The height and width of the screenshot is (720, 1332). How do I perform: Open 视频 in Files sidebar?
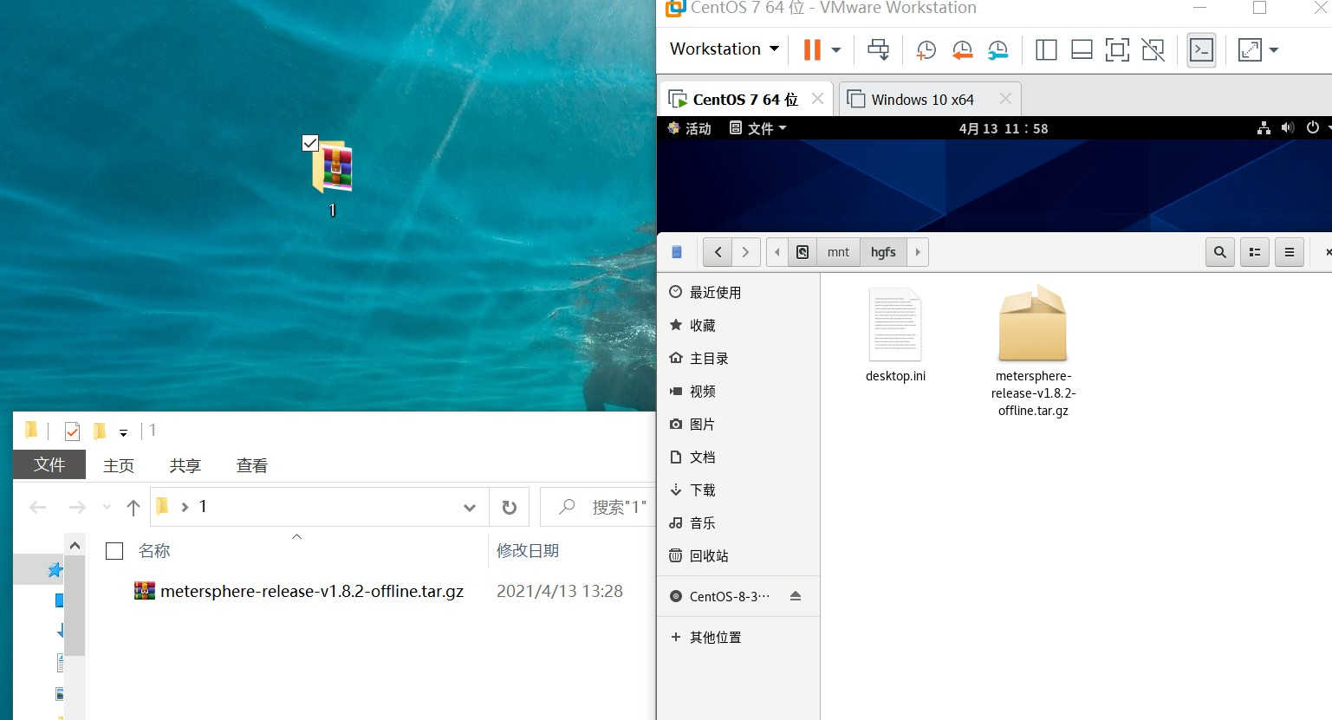(738, 392)
